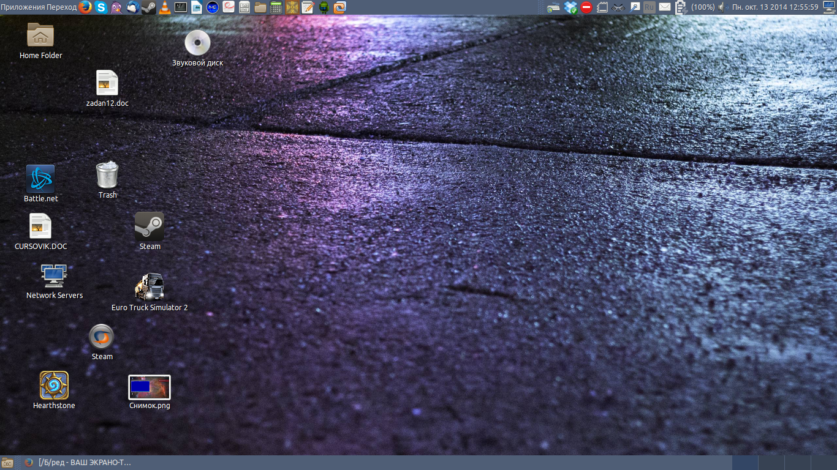
Task: Select the Battle.net desktop icon
Action: click(40, 184)
